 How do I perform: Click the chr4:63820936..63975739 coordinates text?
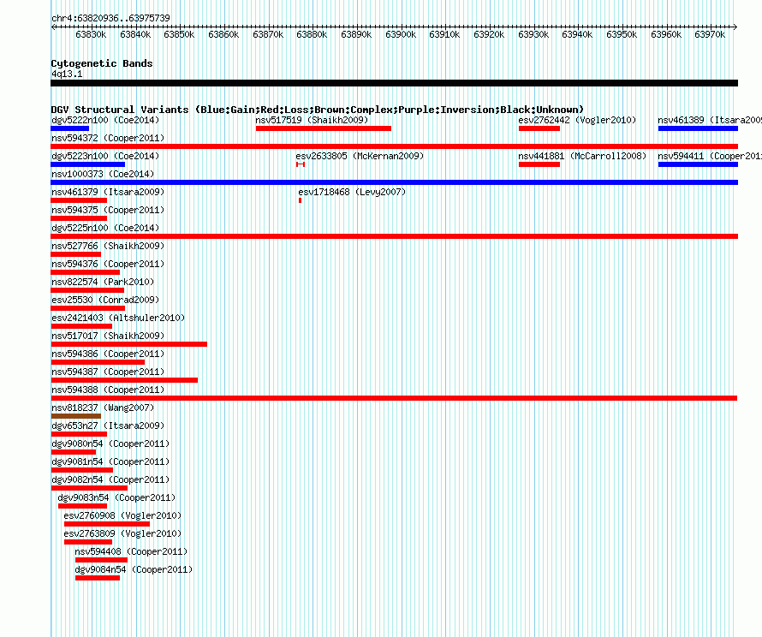110,18
